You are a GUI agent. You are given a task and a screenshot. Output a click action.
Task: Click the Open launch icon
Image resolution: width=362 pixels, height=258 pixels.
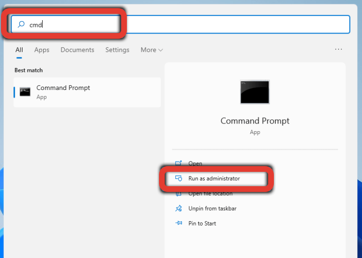[x=179, y=163]
